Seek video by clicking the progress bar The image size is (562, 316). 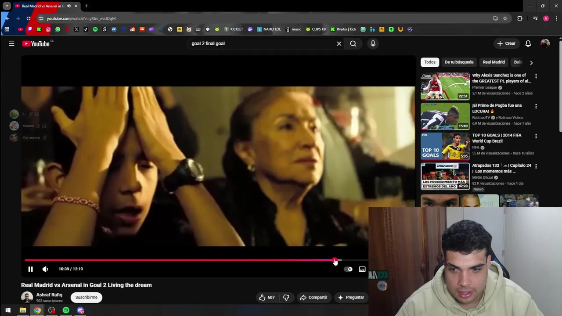pos(196,260)
